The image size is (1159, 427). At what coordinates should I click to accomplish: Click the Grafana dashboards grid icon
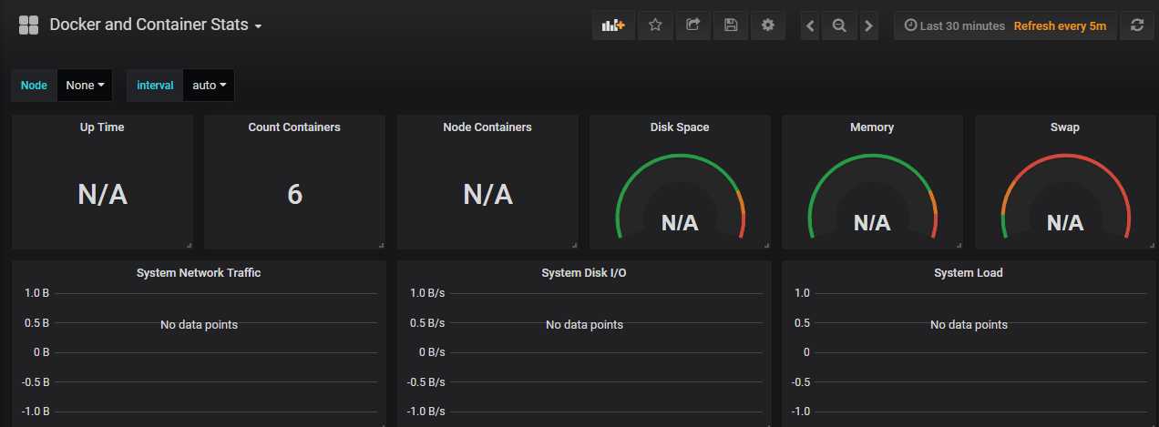28,25
